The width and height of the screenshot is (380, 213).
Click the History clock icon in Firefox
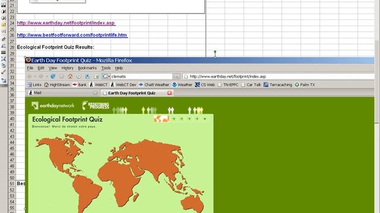(79, 76)
